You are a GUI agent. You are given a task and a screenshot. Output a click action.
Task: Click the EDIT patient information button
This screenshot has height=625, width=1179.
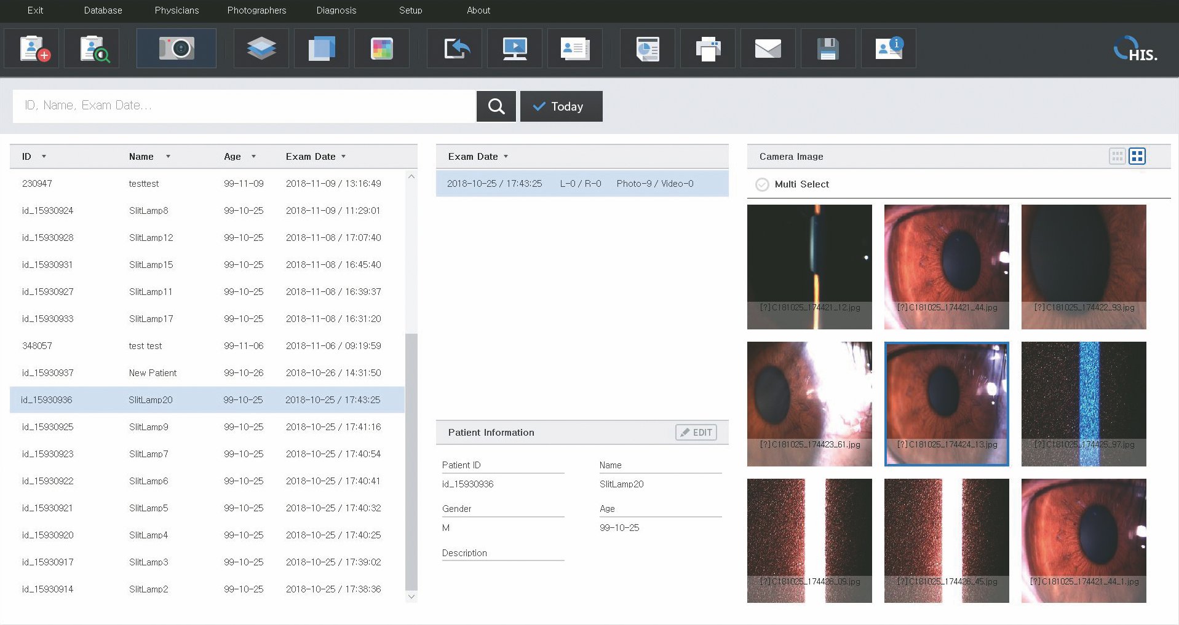[x=696, y=433]
